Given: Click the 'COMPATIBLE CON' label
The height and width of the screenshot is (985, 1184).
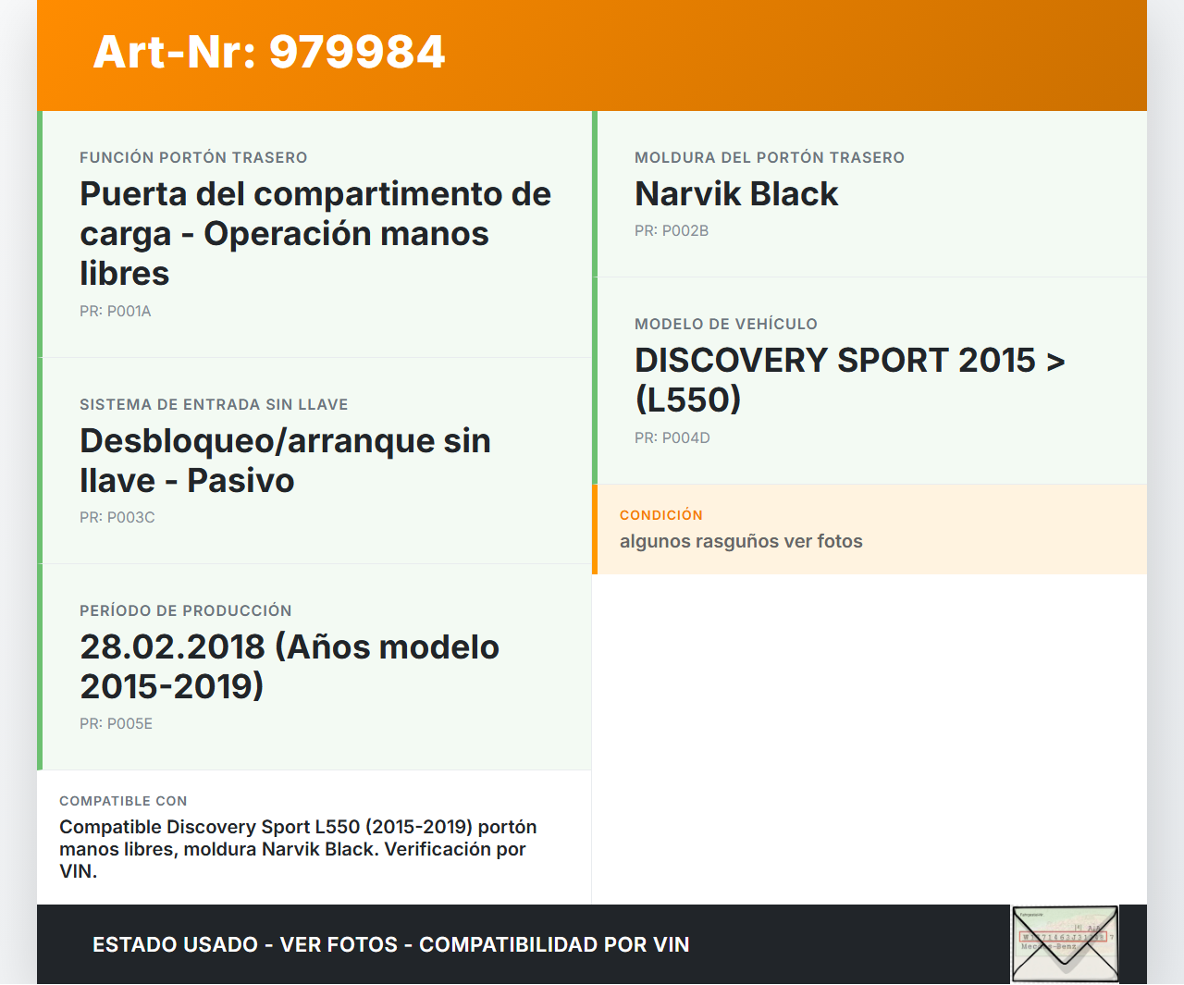Looking at the screenshot, I should tap(123, 801).
